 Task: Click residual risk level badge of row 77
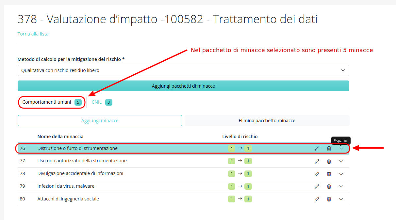click(x=248, y=161)
